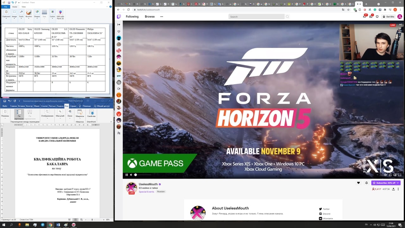Expand the Отображение dropdown in Word
This screenshot has height=228, width=405.
(47, 114)
